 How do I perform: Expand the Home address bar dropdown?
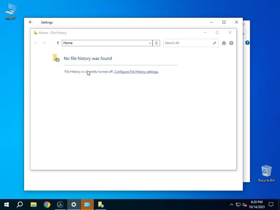(x=150, y=43)
